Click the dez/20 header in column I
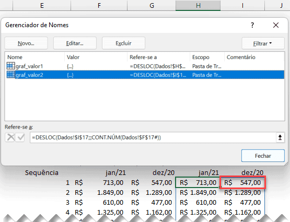Screen dimensions: 290x222 (x=252, y=173)
